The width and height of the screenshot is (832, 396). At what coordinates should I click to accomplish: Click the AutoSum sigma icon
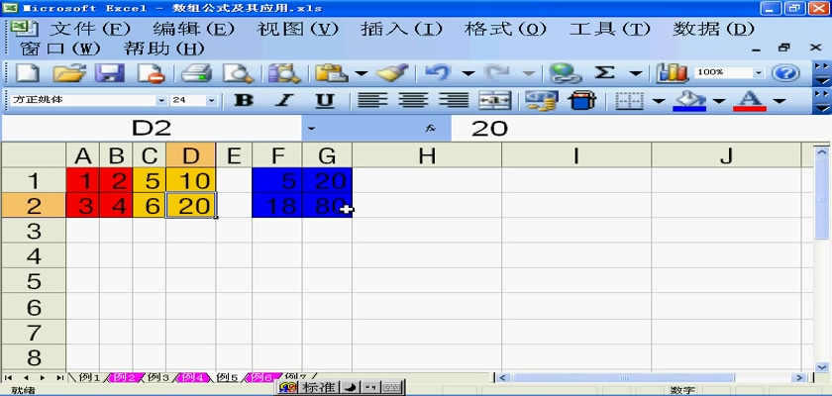604,73
